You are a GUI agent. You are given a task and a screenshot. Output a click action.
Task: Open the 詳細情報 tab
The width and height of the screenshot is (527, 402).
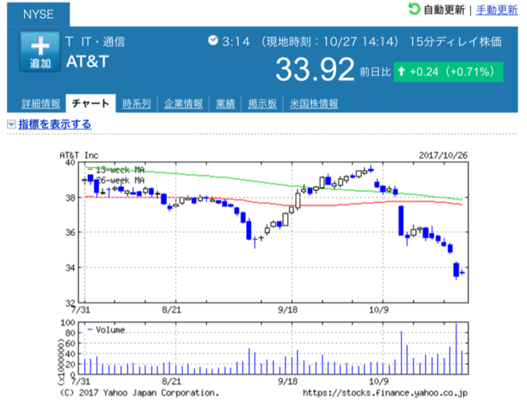[x=41, y=104]
